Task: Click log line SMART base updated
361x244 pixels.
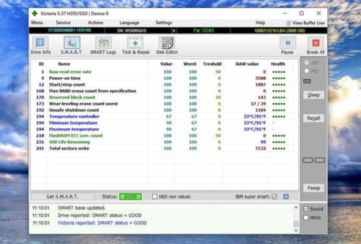Action: pyautogui.click(x=81, y=207)
